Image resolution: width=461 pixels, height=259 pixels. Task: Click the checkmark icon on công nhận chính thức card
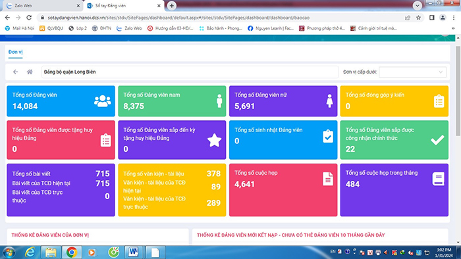[437, 140]
